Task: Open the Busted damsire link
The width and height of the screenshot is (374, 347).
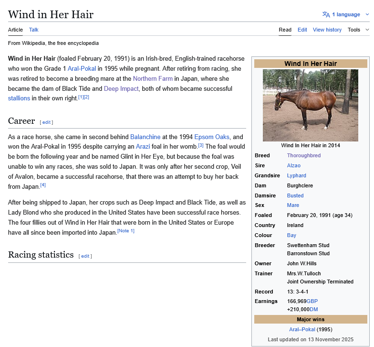Action: [295, 195]
